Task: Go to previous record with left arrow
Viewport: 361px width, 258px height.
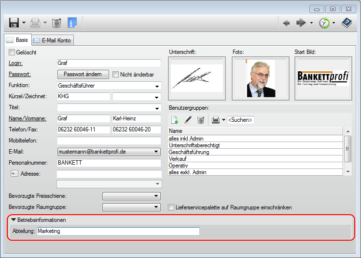Action: (286, 23)
